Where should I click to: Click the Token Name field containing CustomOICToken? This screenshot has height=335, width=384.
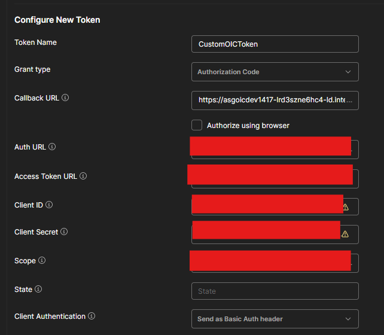tap(275, 44)
